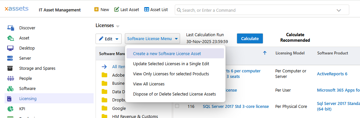Sort by the Software Product column header
360x118 pixels.
(x=333, y=53)
